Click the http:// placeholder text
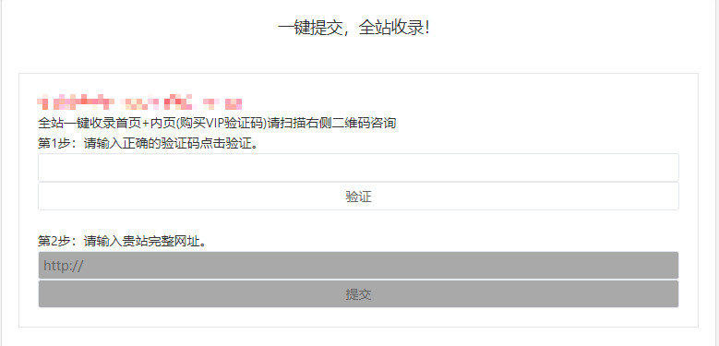719x346 pixels. tap(64, 266)
